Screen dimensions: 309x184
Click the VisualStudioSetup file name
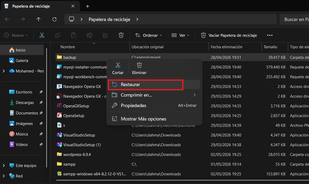79,135
